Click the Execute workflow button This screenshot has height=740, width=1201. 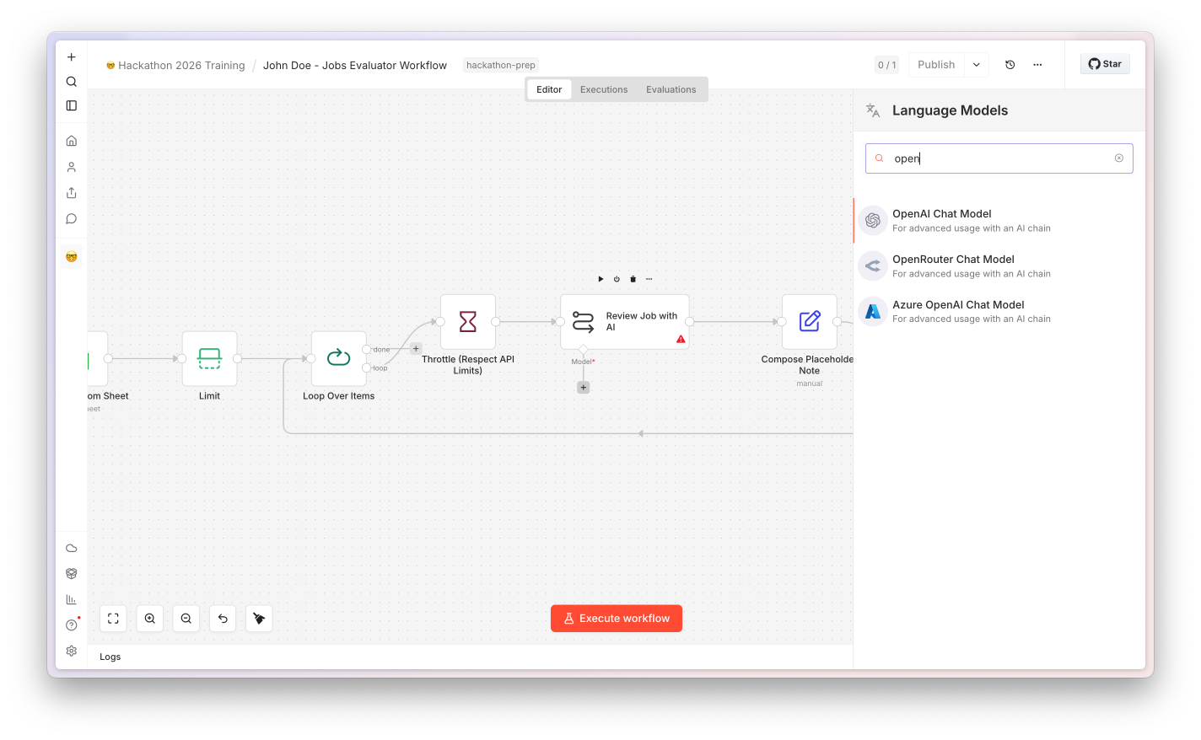tap(617, 619)
